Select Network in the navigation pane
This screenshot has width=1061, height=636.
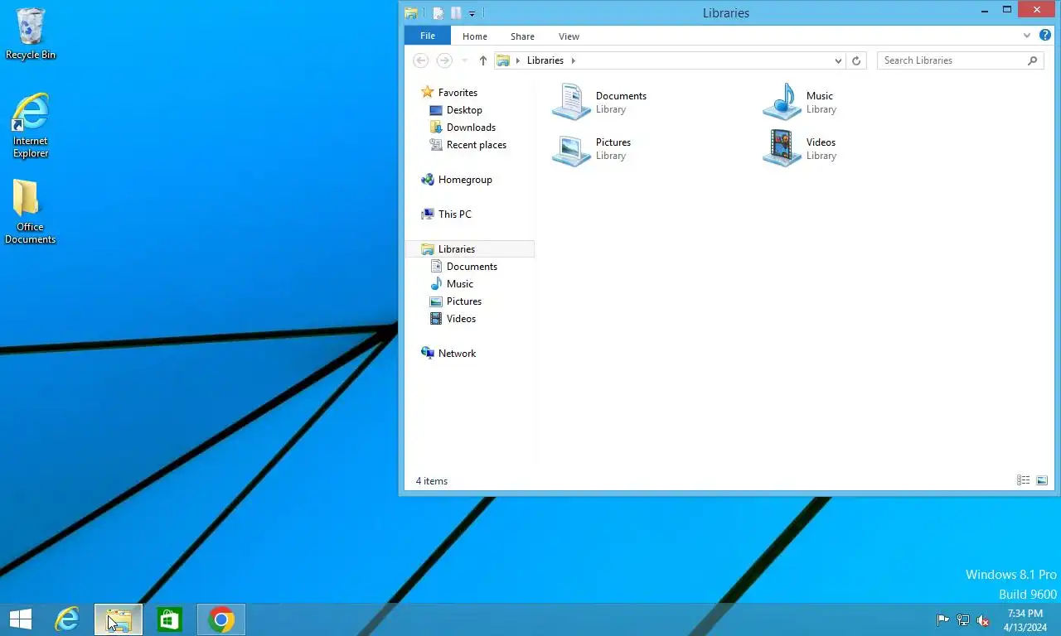coord(448,354)
